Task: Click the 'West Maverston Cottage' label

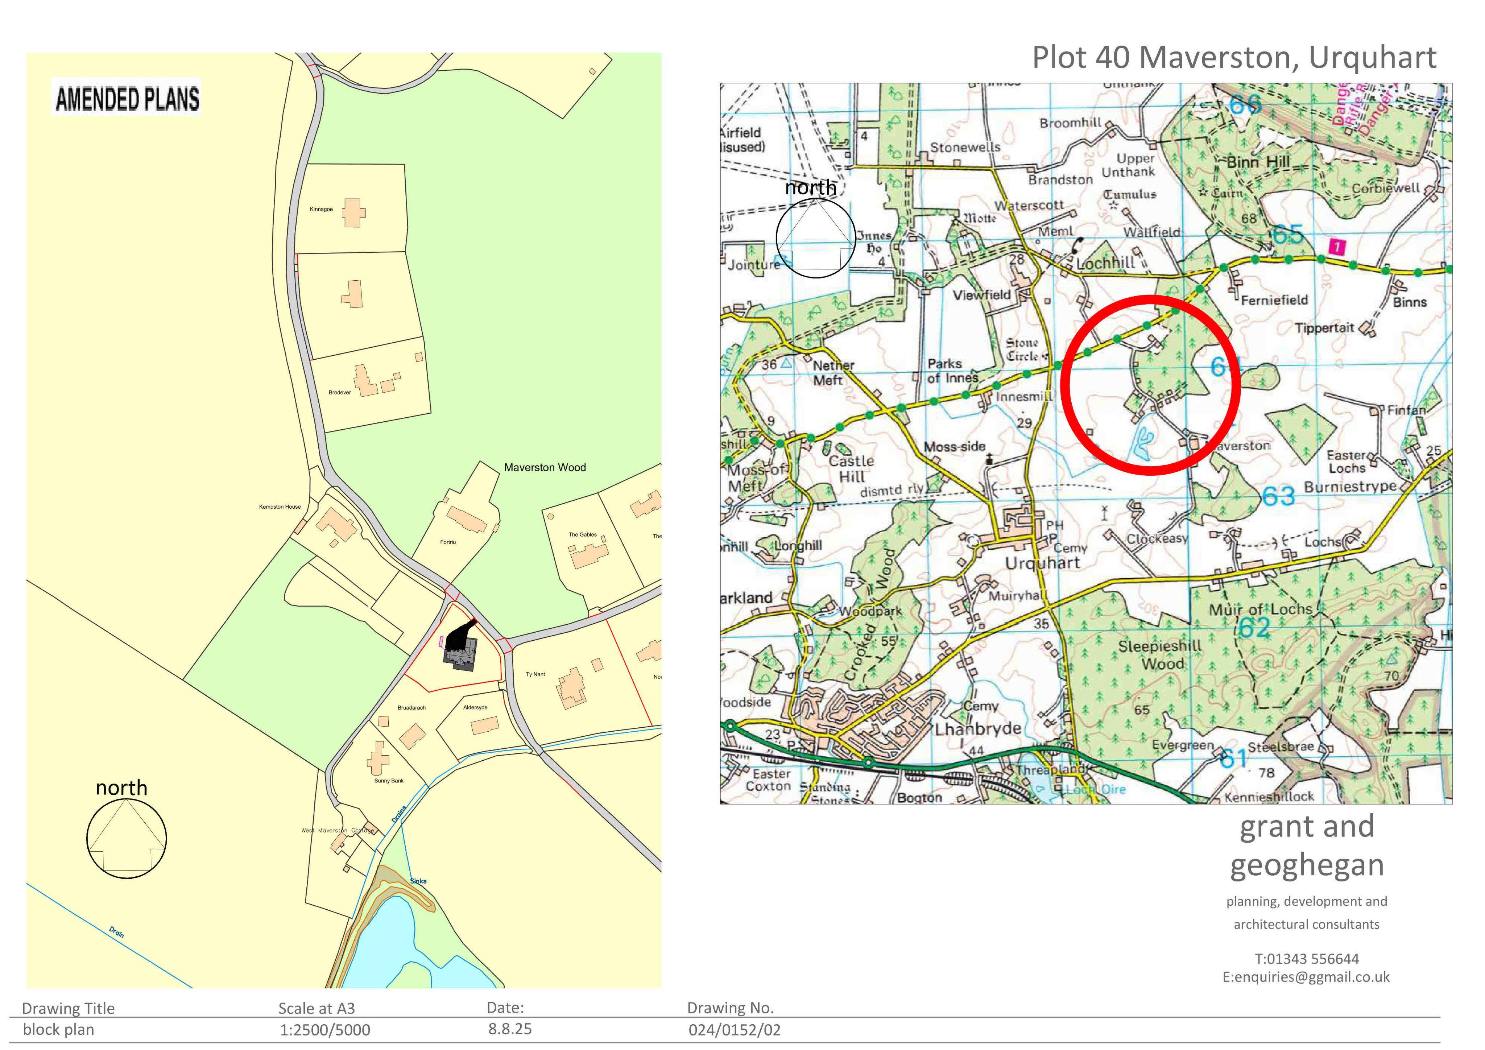Action: pos(338,830)
